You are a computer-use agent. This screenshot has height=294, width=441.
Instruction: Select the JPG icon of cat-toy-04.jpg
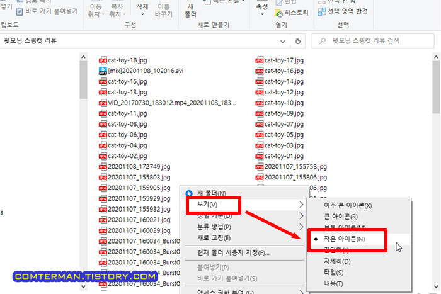click(x=103, y=145)
